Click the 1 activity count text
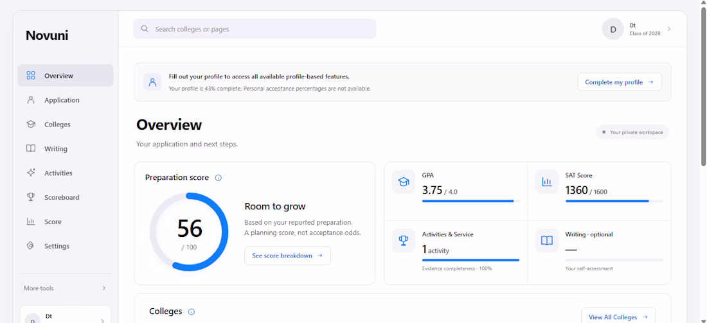This screenshot has height=323, width=707. click(436, 250)
